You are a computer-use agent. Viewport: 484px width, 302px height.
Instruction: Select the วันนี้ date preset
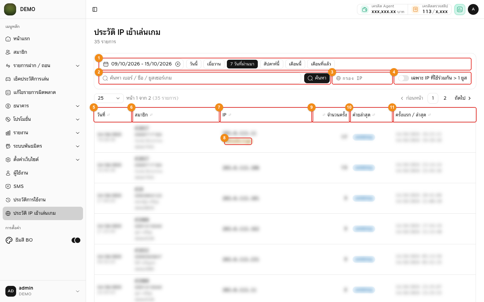(194, 64)
